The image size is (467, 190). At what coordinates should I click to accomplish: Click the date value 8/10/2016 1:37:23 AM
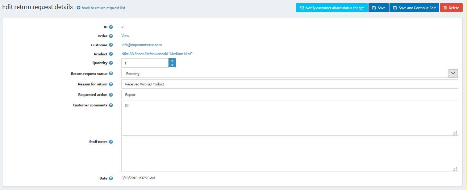138,178
